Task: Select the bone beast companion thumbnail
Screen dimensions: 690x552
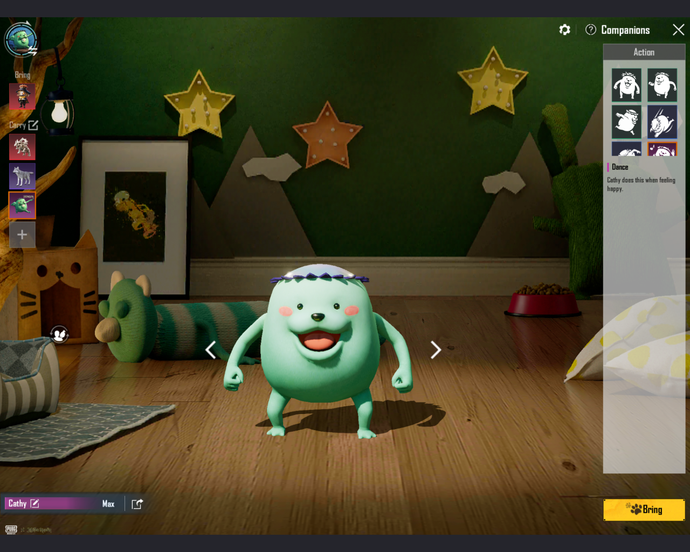Action: pos(22,147)
